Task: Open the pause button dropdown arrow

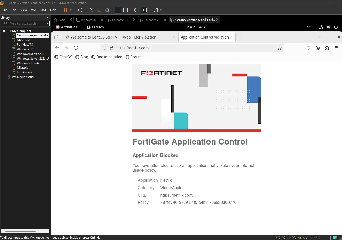Action: (x=71, y=10)
